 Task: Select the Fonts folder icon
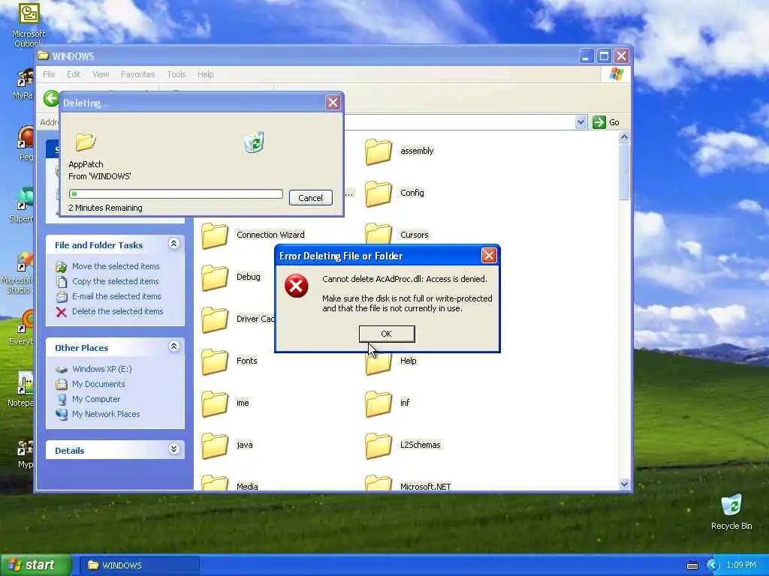(215, 361)
